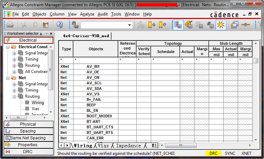Open the Same Net Spacing section
The image size is (264, 159).
pos(28,138)
